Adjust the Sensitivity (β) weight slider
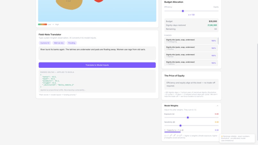 tap(181, 125)
